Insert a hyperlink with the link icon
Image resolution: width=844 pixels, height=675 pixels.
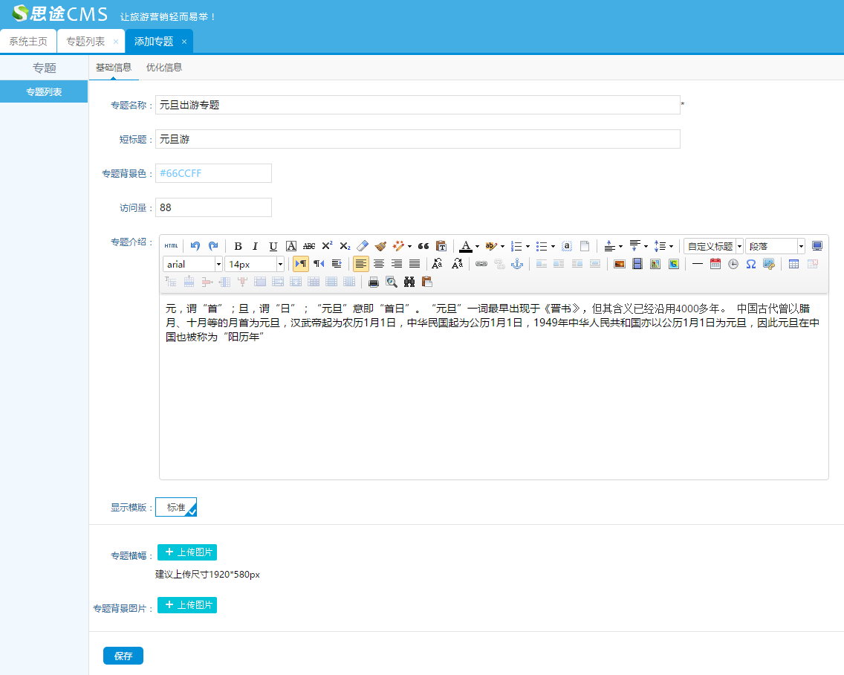coord(481,264)
